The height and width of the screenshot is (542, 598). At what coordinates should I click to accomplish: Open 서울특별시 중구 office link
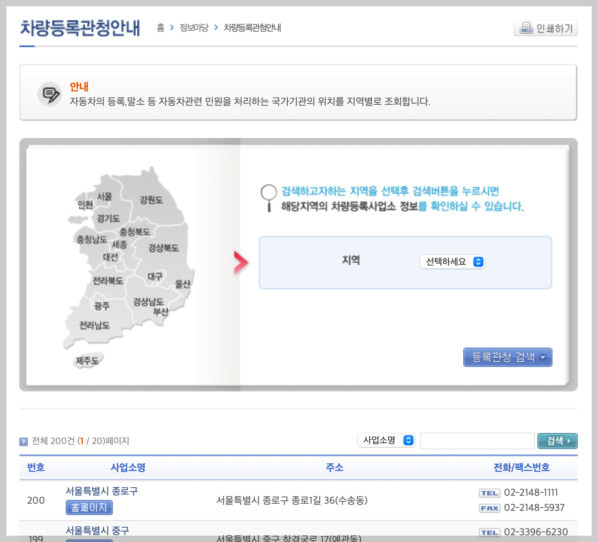pos(97,531)
